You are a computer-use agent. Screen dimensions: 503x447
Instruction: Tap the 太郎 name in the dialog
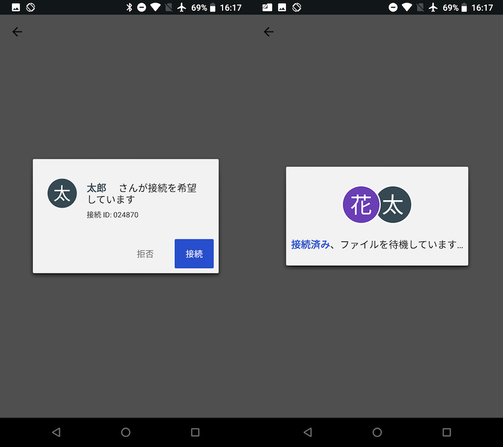coord(97,188)
